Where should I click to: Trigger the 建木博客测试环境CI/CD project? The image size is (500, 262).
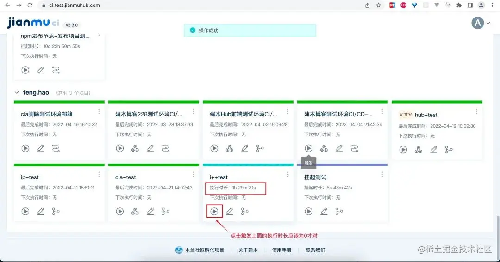pos(308,148)
